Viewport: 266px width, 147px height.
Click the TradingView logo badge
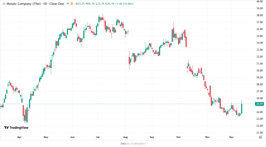coord(17,128)
